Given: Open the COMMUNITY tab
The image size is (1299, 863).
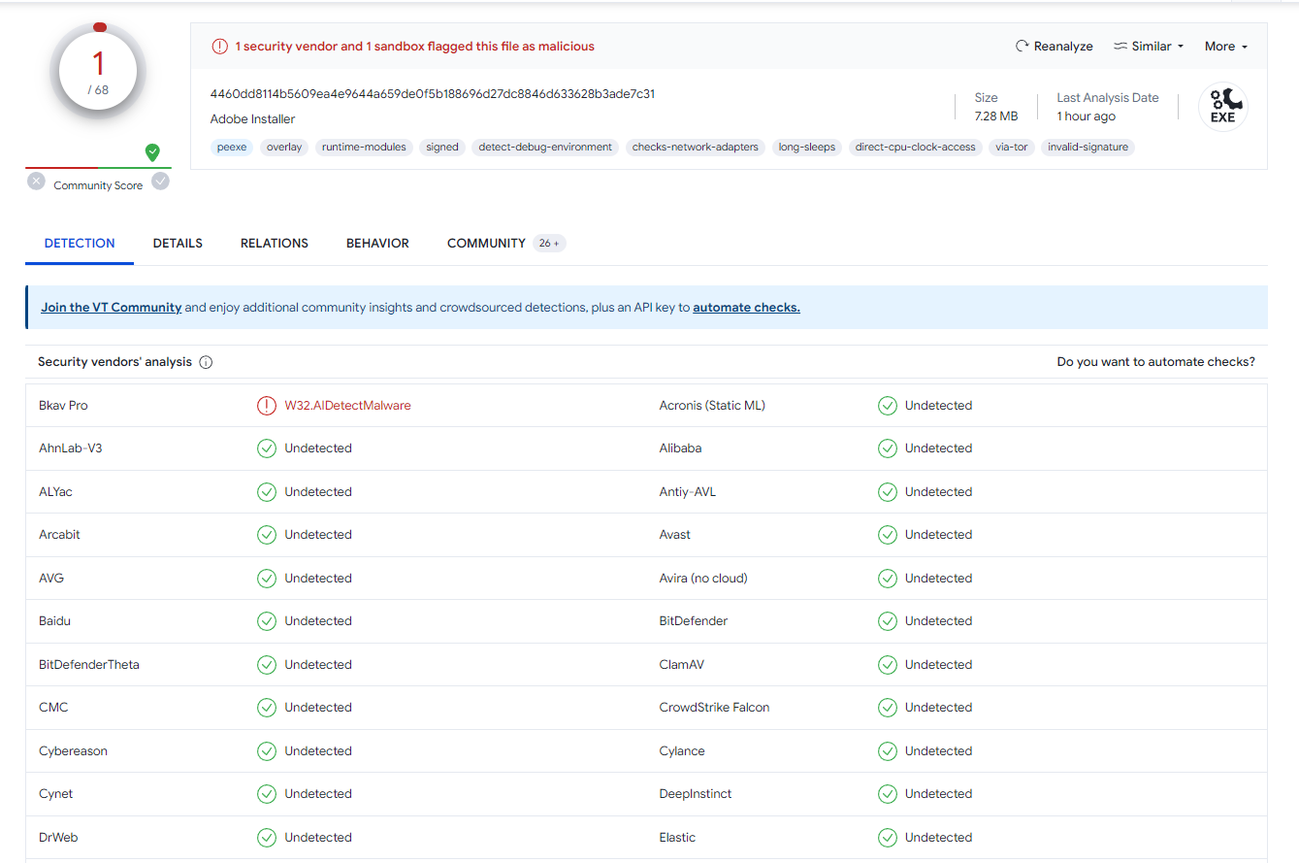Looking at the screenshot, I should coord(486,244).
